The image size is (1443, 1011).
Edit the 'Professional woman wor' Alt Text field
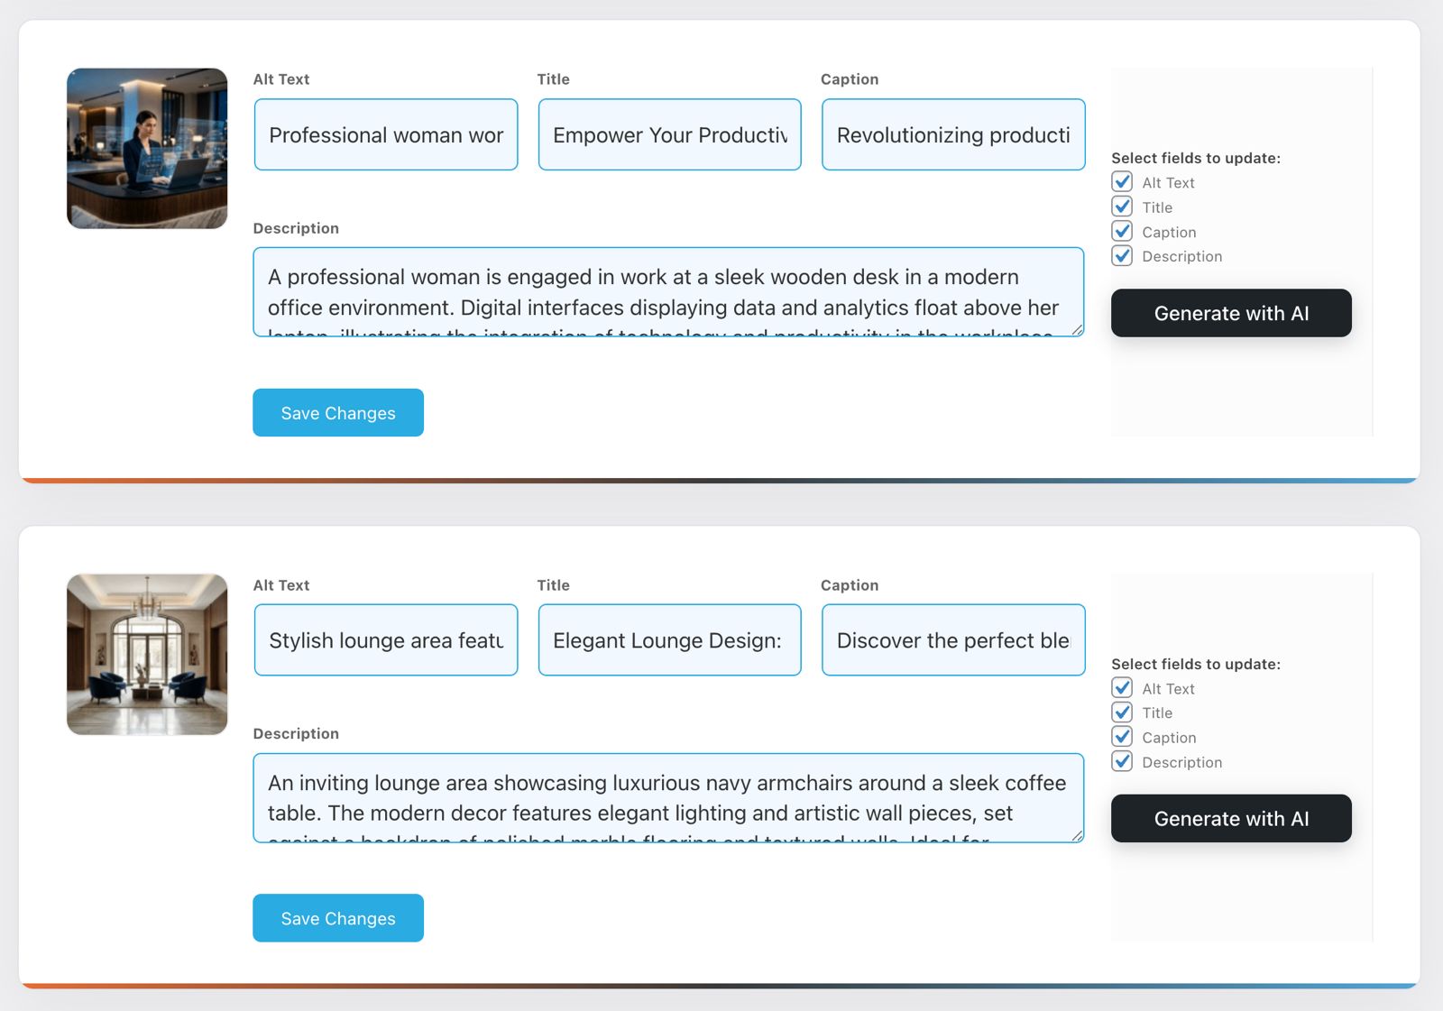tap(386, 134)
